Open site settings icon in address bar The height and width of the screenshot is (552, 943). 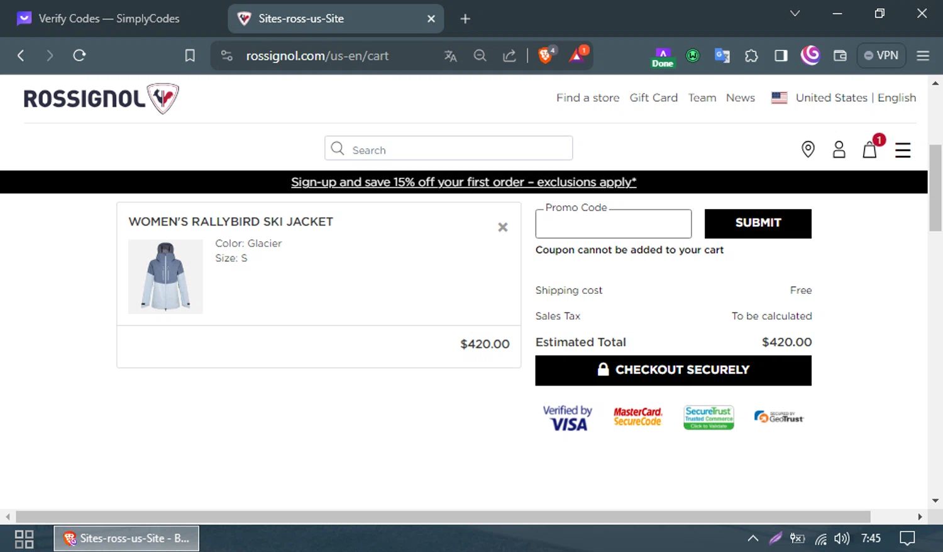click(227, 56)
